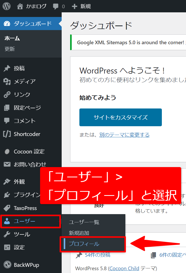186x273 pixels.
Task: Open the BackWPup menu
Action: (x=31, y=265)
